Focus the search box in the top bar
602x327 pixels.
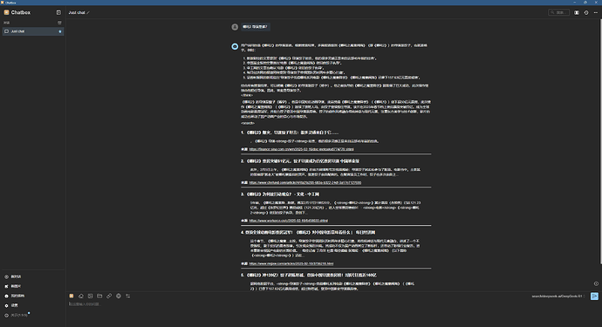[559, 12]
